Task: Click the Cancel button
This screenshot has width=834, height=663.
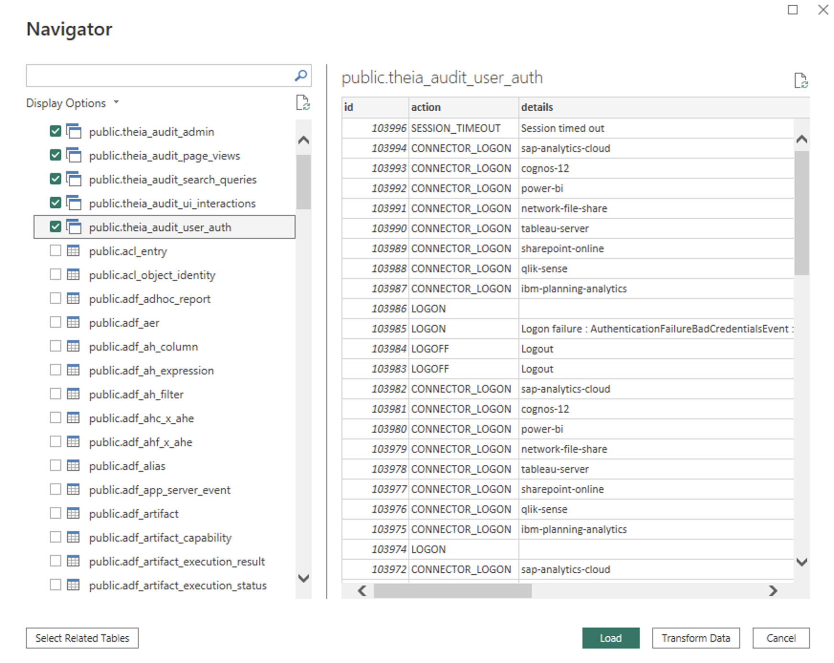Action: coord(781,638)
